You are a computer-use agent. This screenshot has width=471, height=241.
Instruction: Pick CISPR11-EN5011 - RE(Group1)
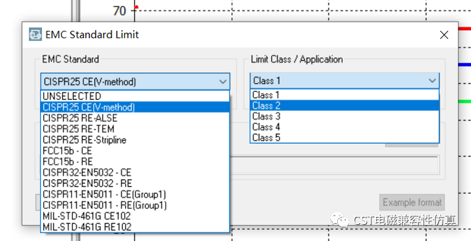135,205
